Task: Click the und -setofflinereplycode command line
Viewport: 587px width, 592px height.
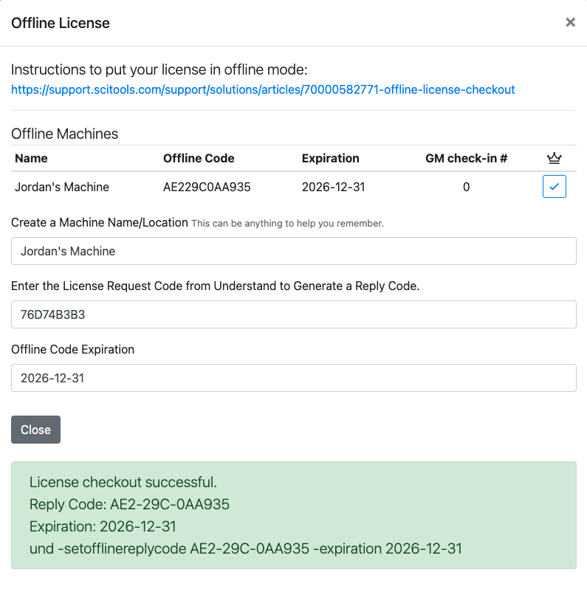Action: (x=246, y=548)
